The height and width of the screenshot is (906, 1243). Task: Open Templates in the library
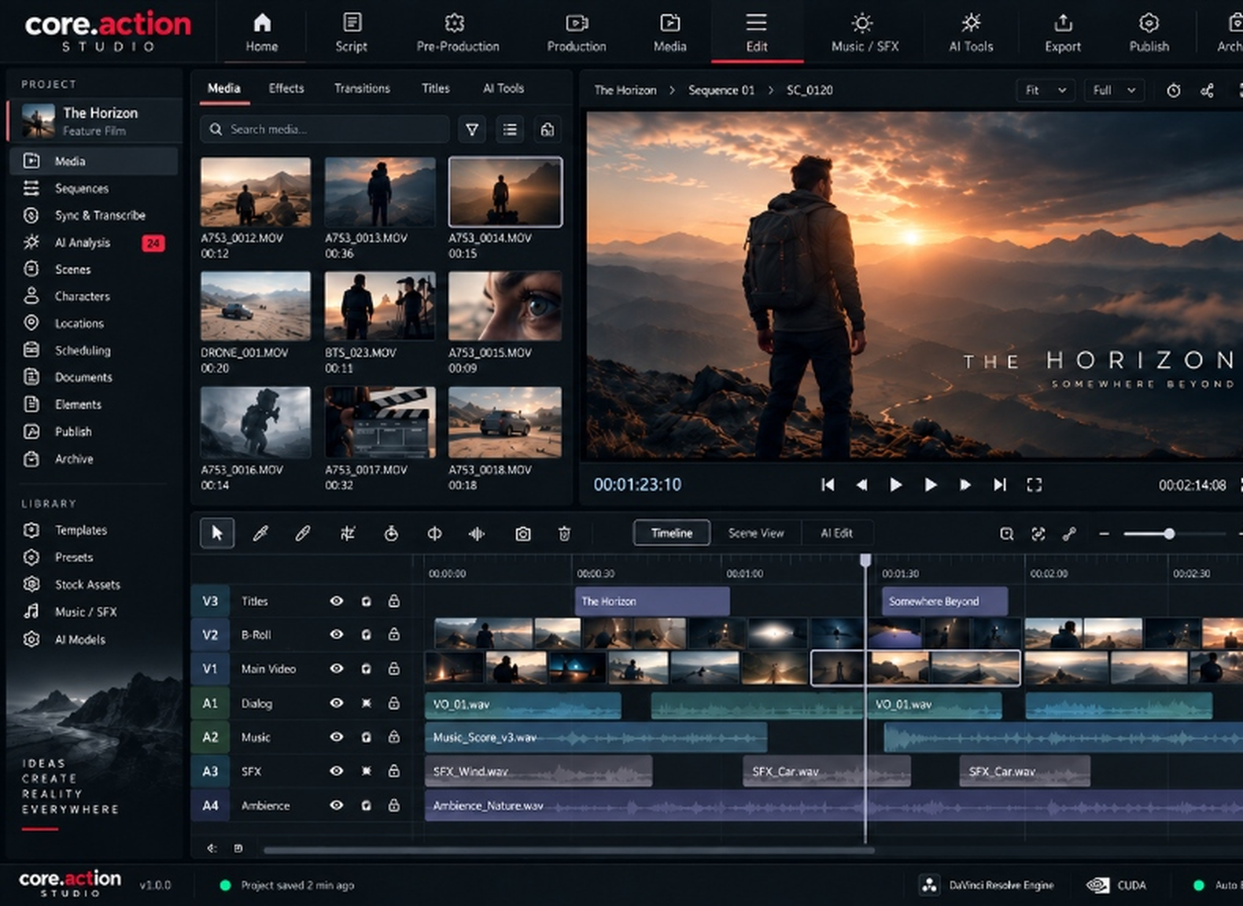(94, 530)
